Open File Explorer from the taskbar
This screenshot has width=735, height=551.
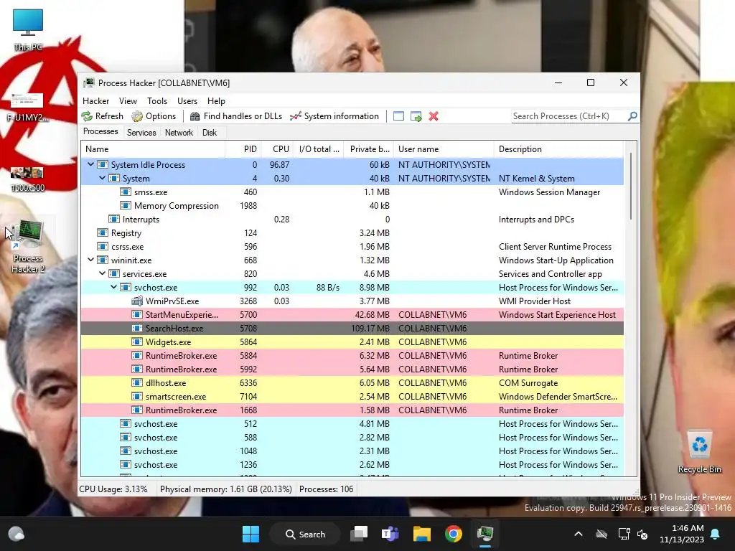(422, 534)
